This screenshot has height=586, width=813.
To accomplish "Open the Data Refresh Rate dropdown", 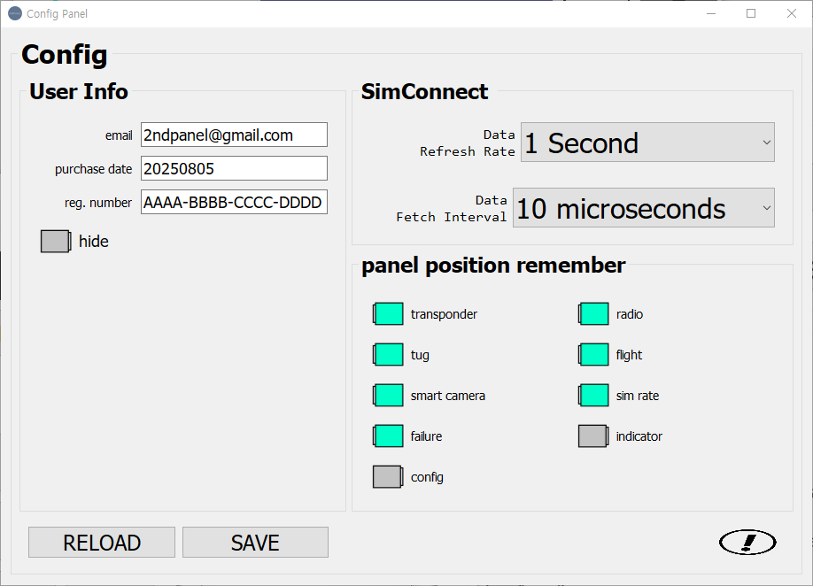I will point(647,143).
